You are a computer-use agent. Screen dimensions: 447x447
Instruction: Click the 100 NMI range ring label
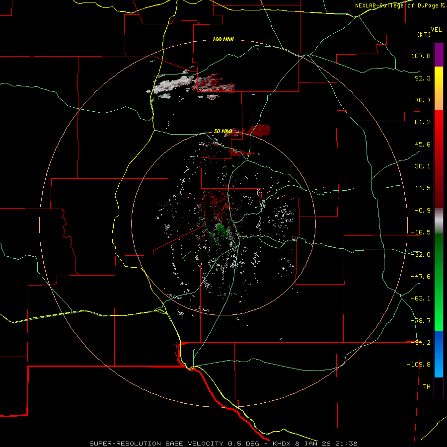[223, 39]
